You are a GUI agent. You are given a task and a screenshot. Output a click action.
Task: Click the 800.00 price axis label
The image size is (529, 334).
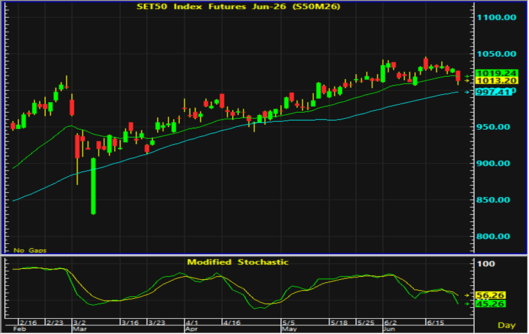pos(493,236)
